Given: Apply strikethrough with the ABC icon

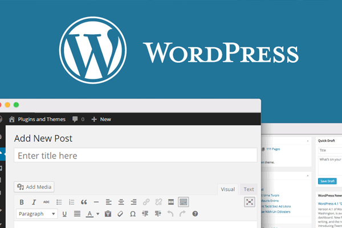Looking at the screenshot, I should 46,202.
